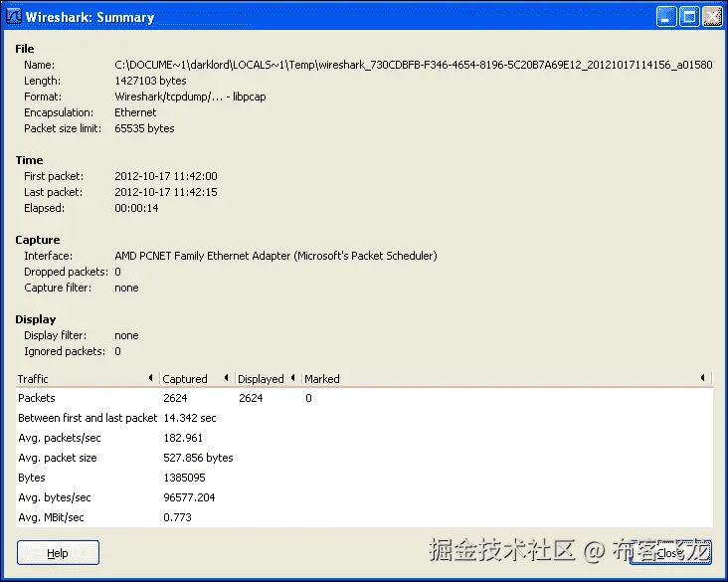Click the first packet time 11:42:00

click(166, 176)
